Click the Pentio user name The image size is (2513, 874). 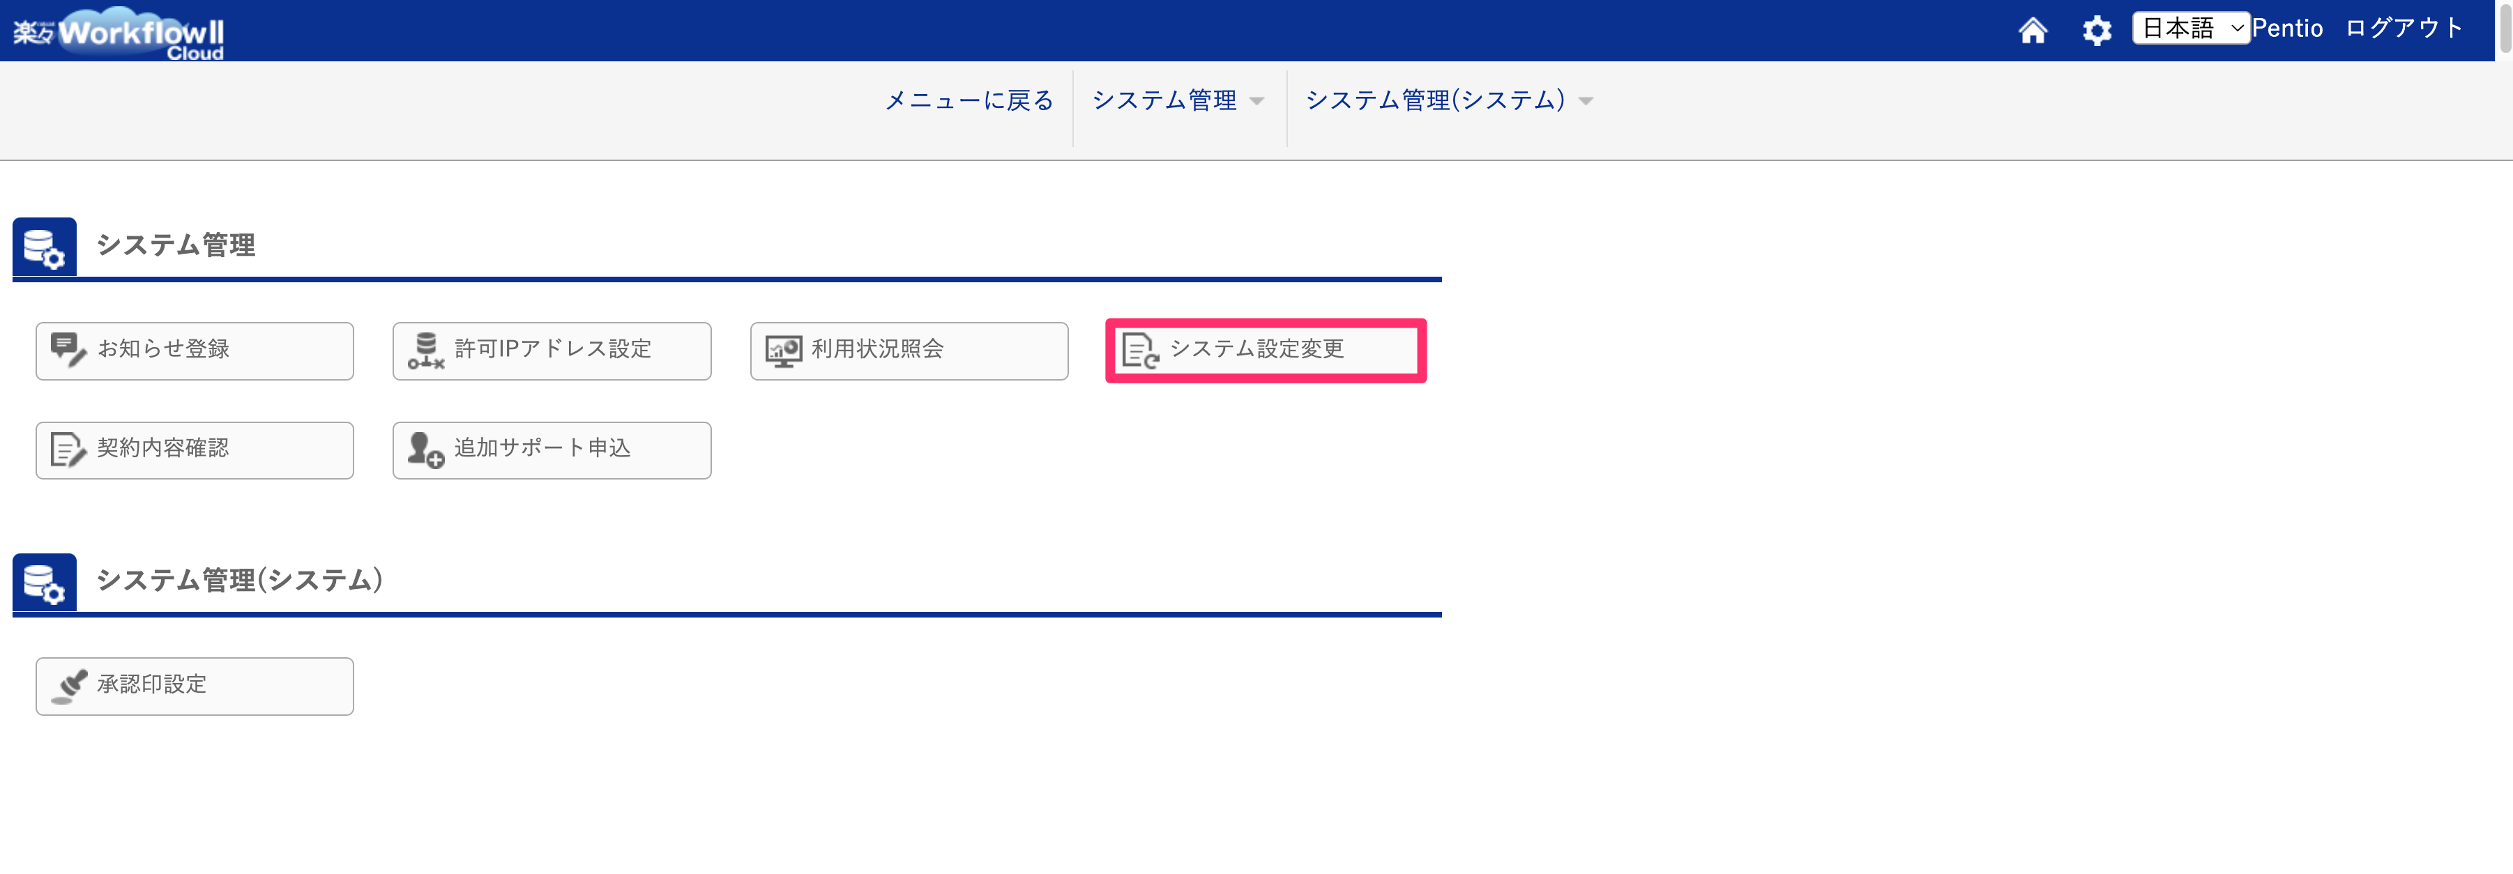tap(2286, 29)
